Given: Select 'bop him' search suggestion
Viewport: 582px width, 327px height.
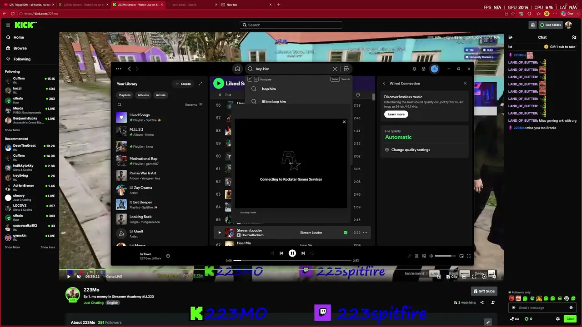Looking at the screenshot, I should [298, 89].
